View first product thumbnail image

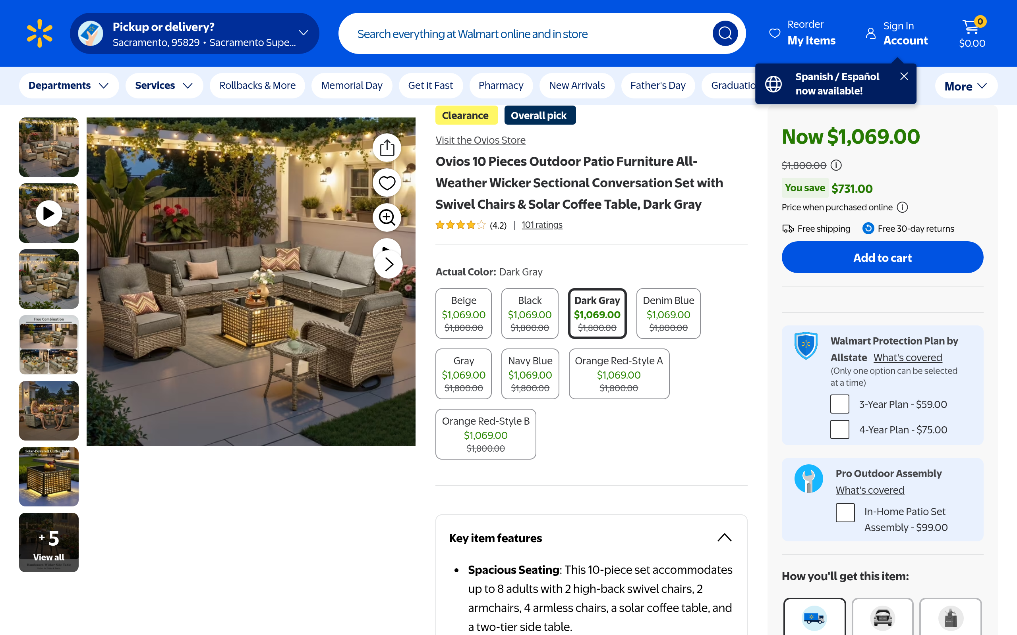point(49,147)
